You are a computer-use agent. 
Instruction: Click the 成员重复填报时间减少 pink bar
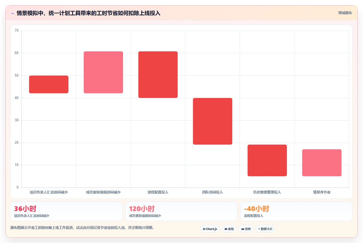pos(103,72)
